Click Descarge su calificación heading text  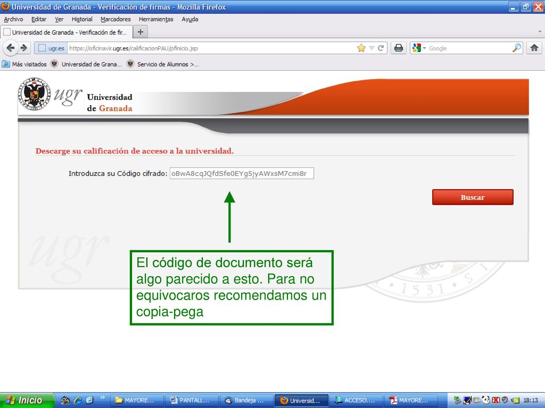(x=135, y=151)
